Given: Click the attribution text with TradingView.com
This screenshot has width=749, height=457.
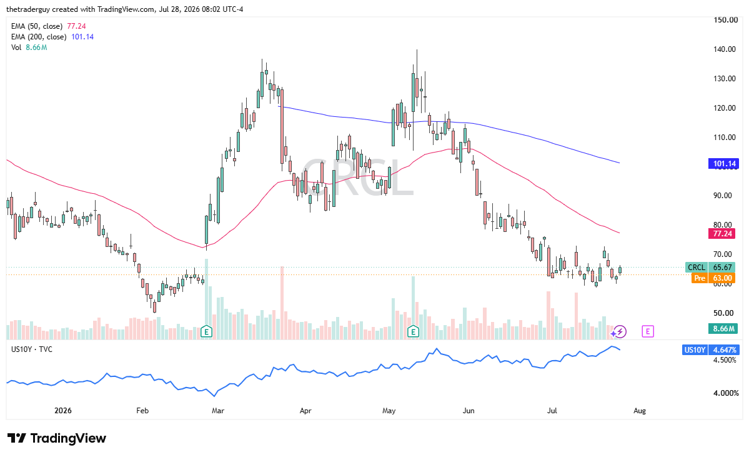Looking at the screenshot, I should tap(125, 9).
